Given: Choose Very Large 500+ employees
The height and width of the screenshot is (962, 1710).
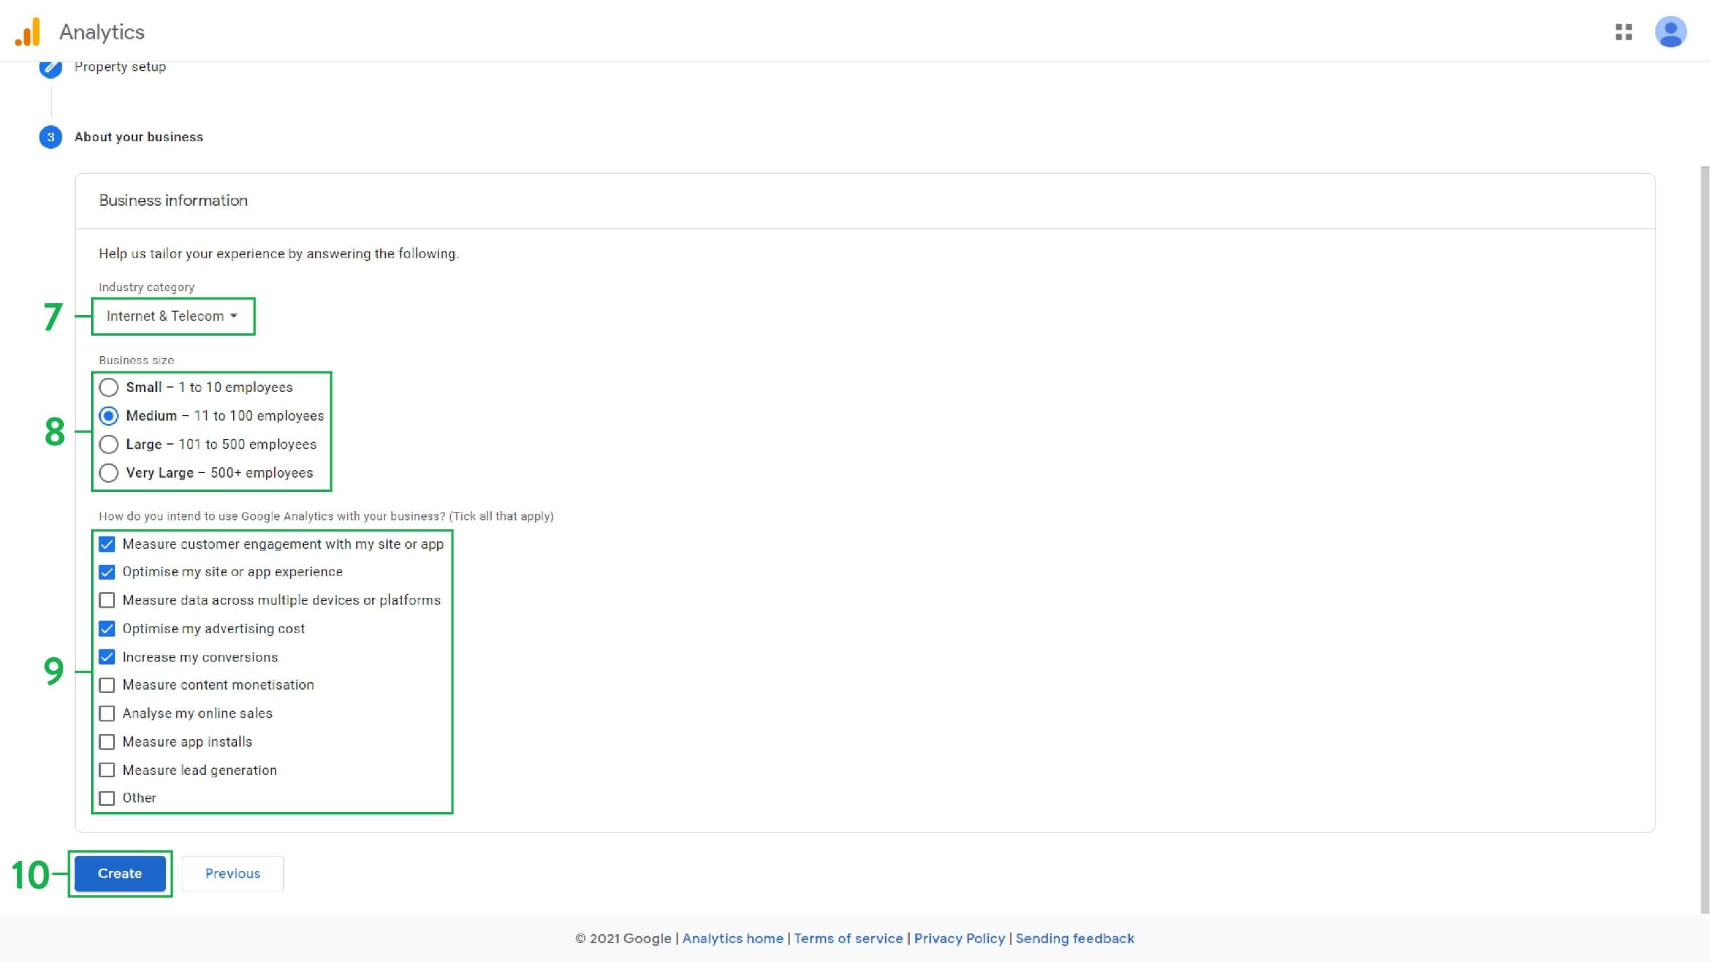Looking at the screenshot, I should [109, 472].
